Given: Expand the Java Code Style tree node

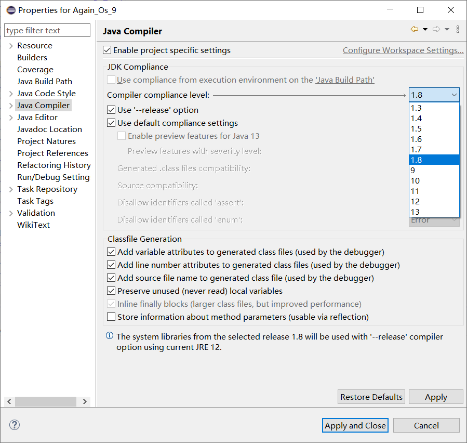Looking at the screenshot, I should pyautogui.click(x=11, y=94).
